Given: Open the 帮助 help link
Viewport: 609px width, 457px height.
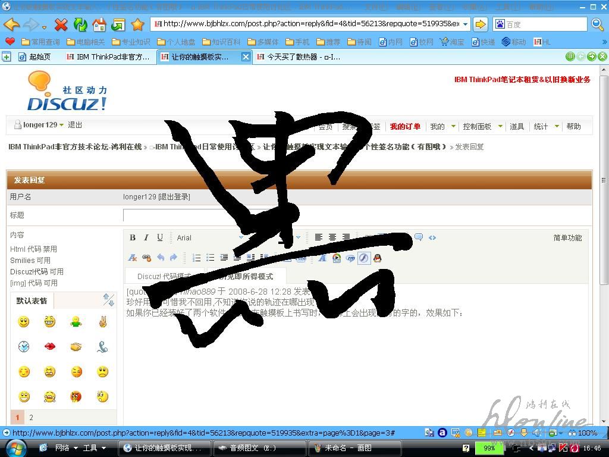Looking at the screenshot, I should [x=574, y=126].
